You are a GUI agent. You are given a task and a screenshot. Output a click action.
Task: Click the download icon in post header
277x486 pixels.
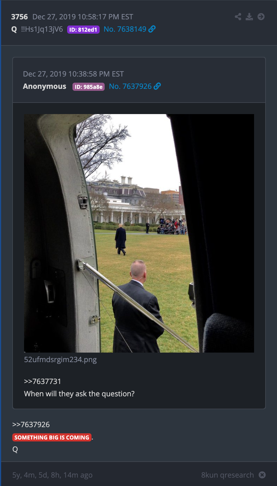pos(249,17)
